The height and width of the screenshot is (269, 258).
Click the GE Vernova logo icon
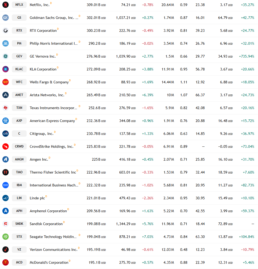pyautogui.click(x=6, y=56)
